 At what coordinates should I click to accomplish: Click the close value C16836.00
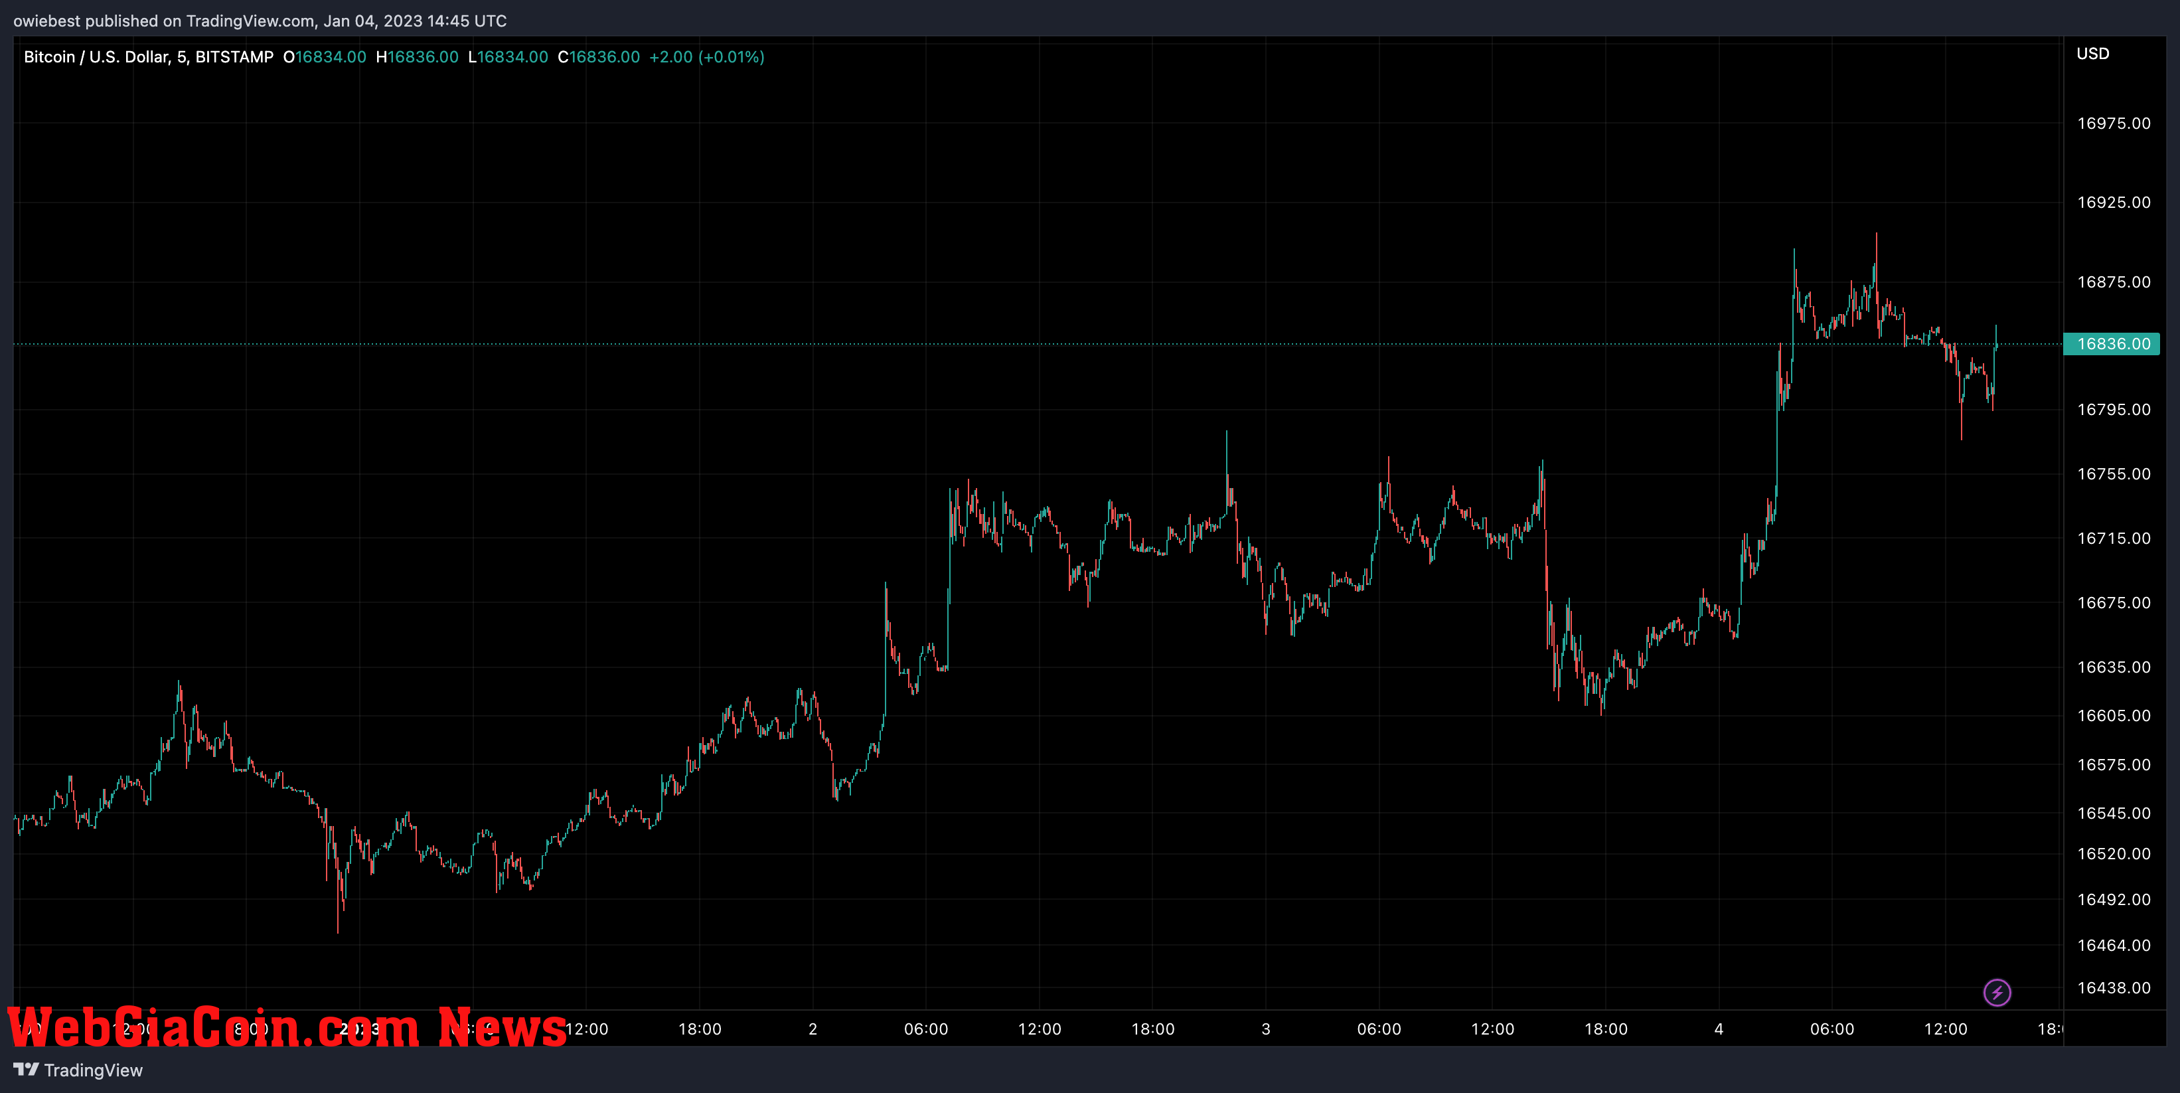[599, 56]
